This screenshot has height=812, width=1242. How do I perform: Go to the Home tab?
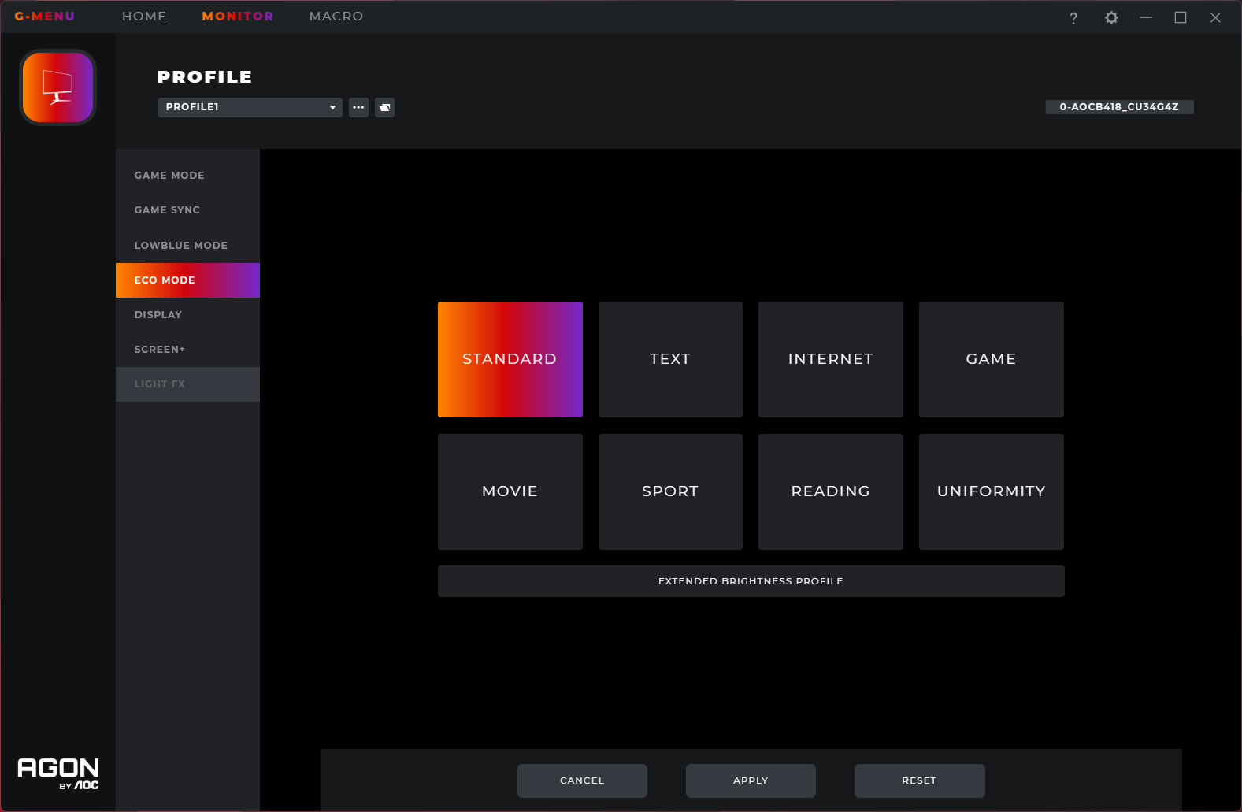144,17
